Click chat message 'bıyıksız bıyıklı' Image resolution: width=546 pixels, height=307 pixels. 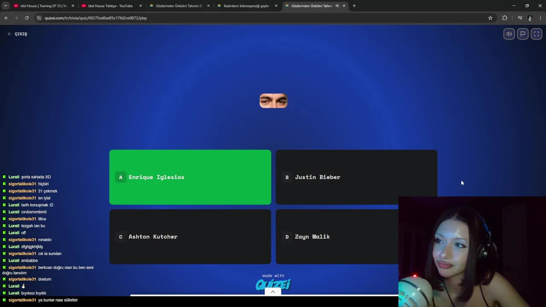(x=34, y=293)
